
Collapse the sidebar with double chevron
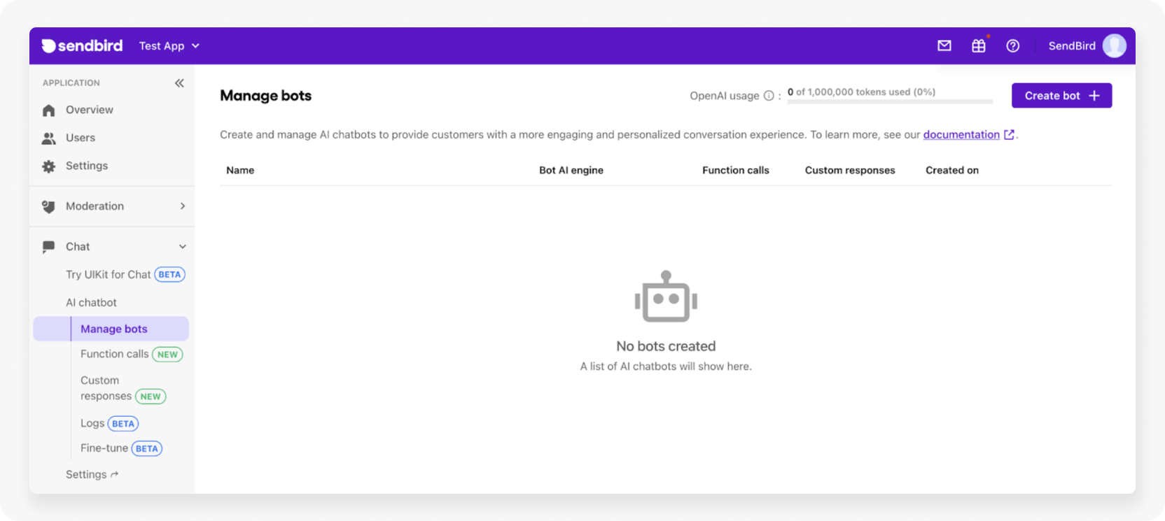click(x=179, y=83)
